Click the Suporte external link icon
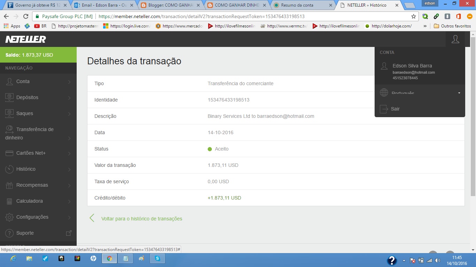The height and width of the screenshot is (267, 476). [69, 233]
